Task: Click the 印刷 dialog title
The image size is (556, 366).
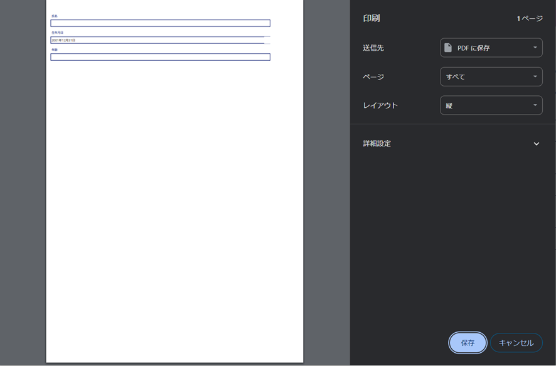Action: [x=372, y=18]
